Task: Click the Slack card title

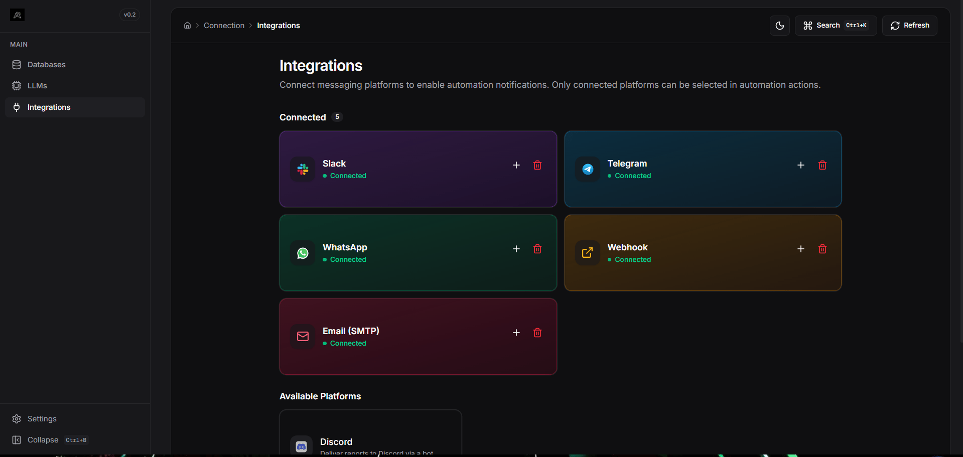Action: 334,164
